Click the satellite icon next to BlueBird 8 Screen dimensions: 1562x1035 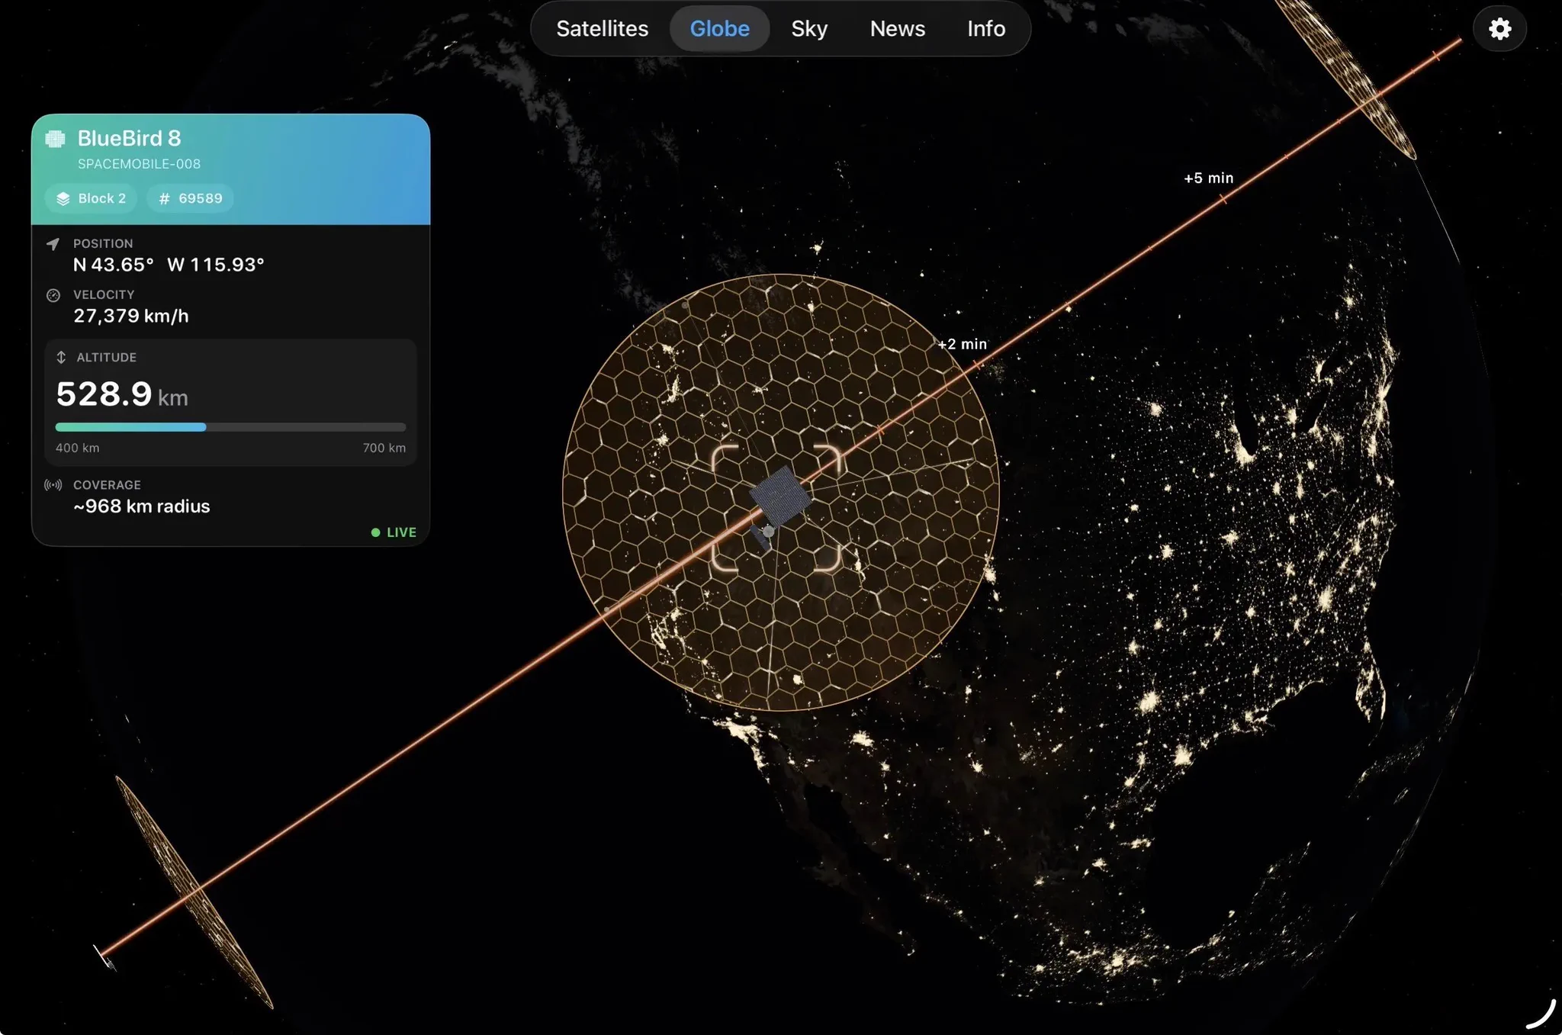55,139
